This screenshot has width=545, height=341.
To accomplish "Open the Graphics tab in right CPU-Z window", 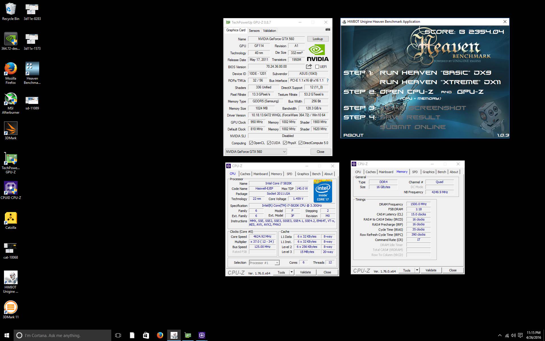I will pos(428,172).
